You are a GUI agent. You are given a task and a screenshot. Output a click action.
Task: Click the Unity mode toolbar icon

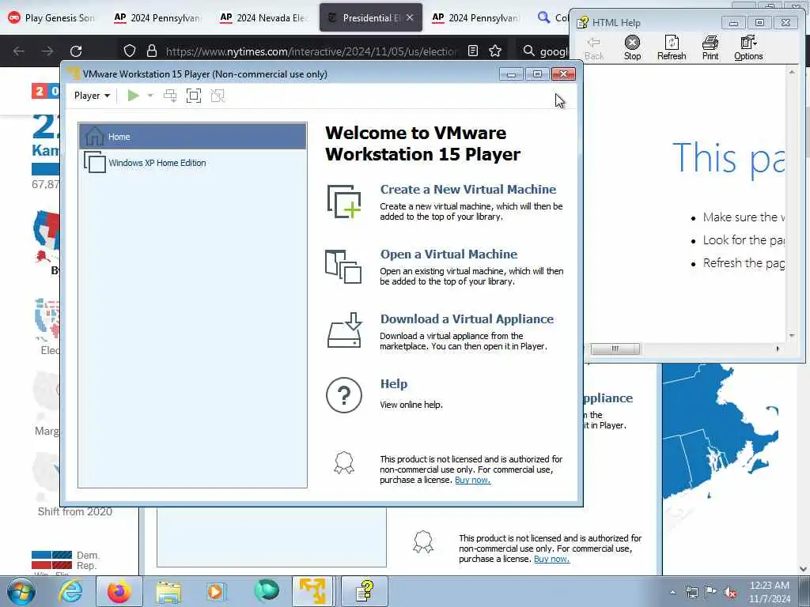pos(218,96)
